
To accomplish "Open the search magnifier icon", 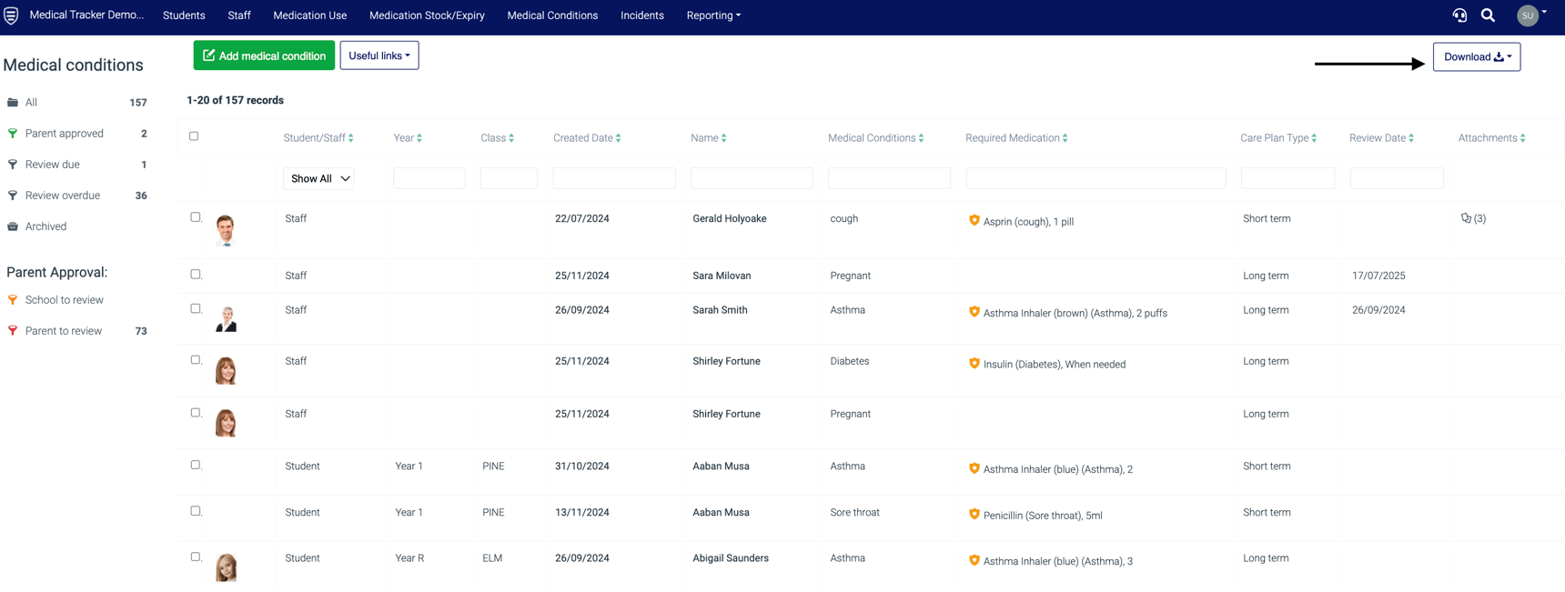I will coord(1488,15).
